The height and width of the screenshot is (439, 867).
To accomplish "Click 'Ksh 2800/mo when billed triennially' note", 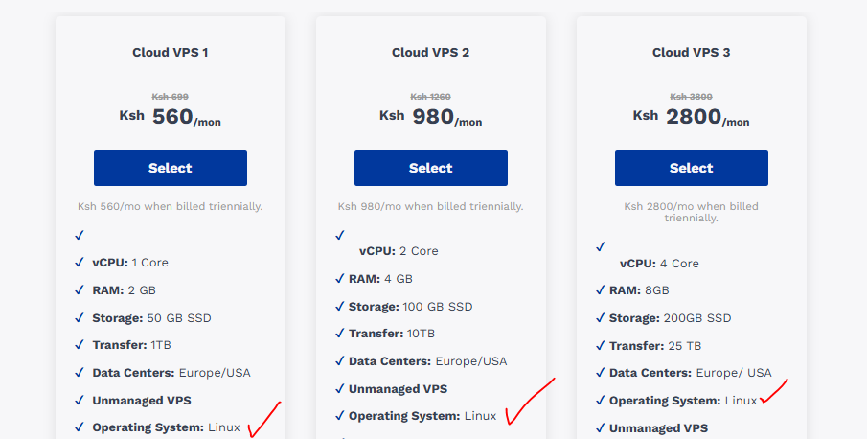I will point(691,213).
